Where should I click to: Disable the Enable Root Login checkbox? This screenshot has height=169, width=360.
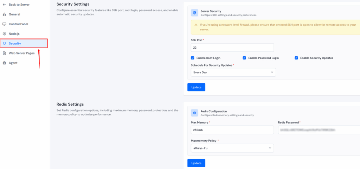[x=193, y=58]
